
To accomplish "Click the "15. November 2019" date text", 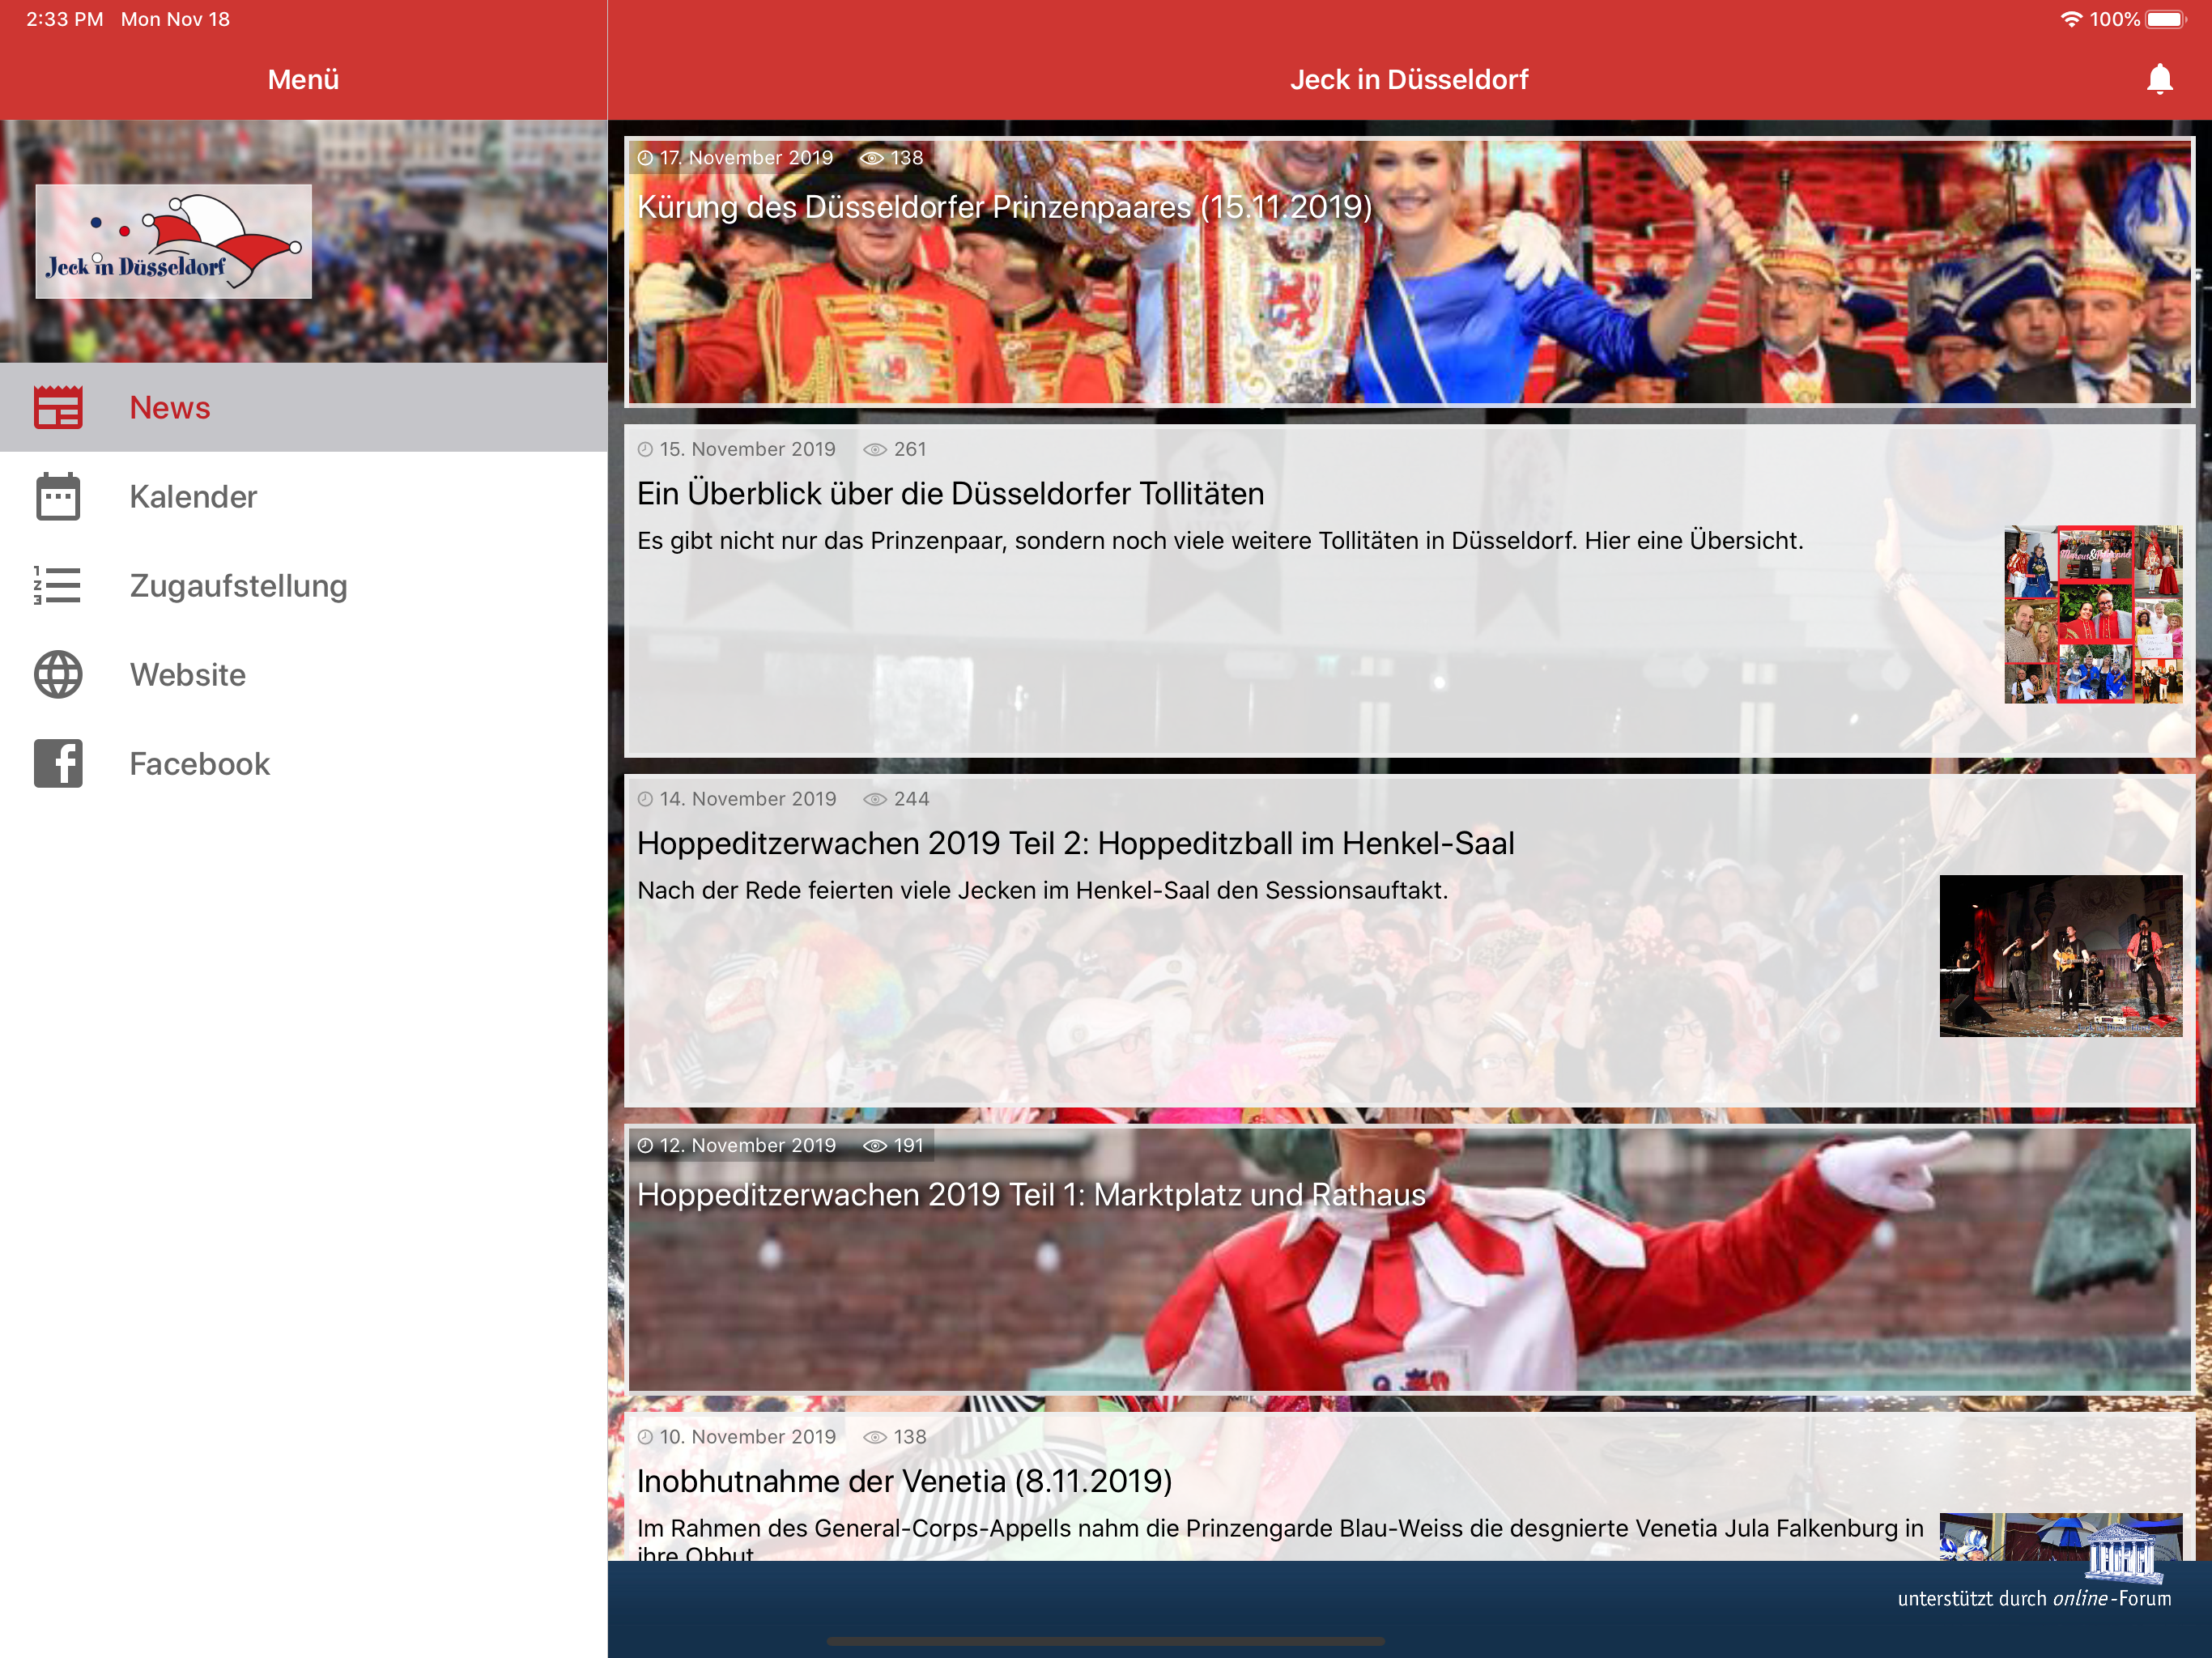I will [747, 449].
